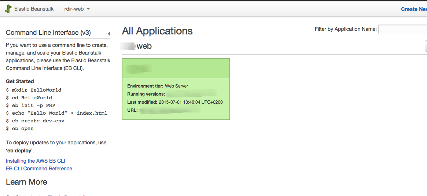Collapse the Command Line Interface panel arrow
The image size is (427, 196).
(109, 34)
